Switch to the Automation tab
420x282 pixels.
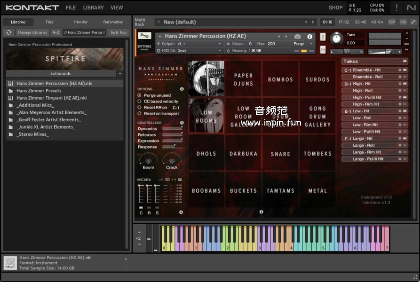click(113, 22)
